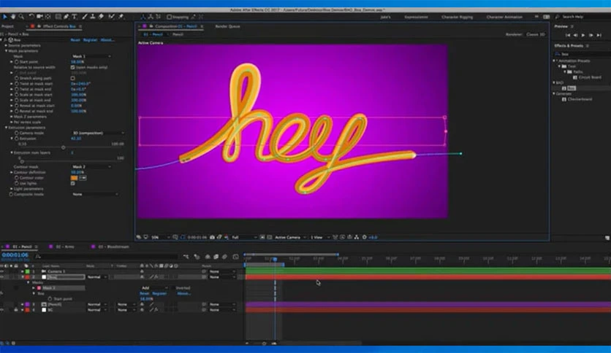Toggle Extrusion stopwatch

click(x=16, y=139)
